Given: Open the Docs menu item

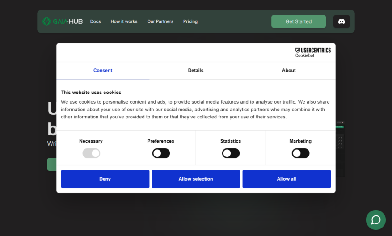Looking at the screenshot, I should click(96, 21).
